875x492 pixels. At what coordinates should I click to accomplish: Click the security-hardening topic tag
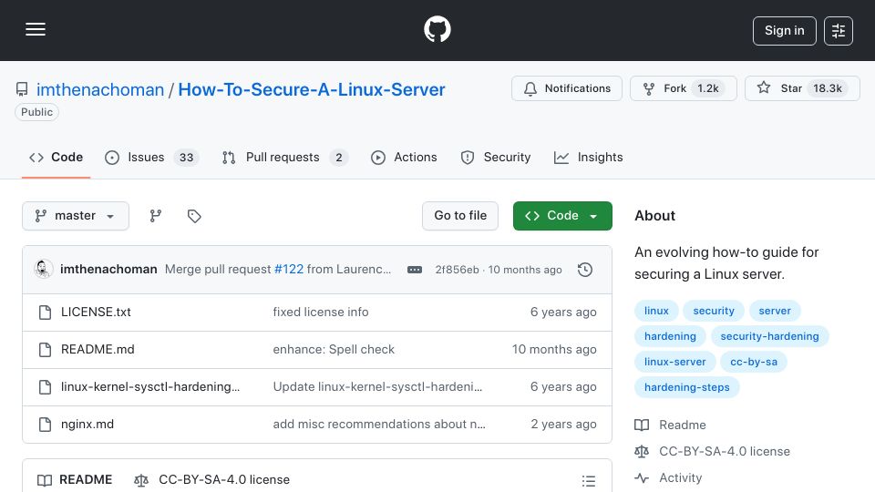point(769,336)
